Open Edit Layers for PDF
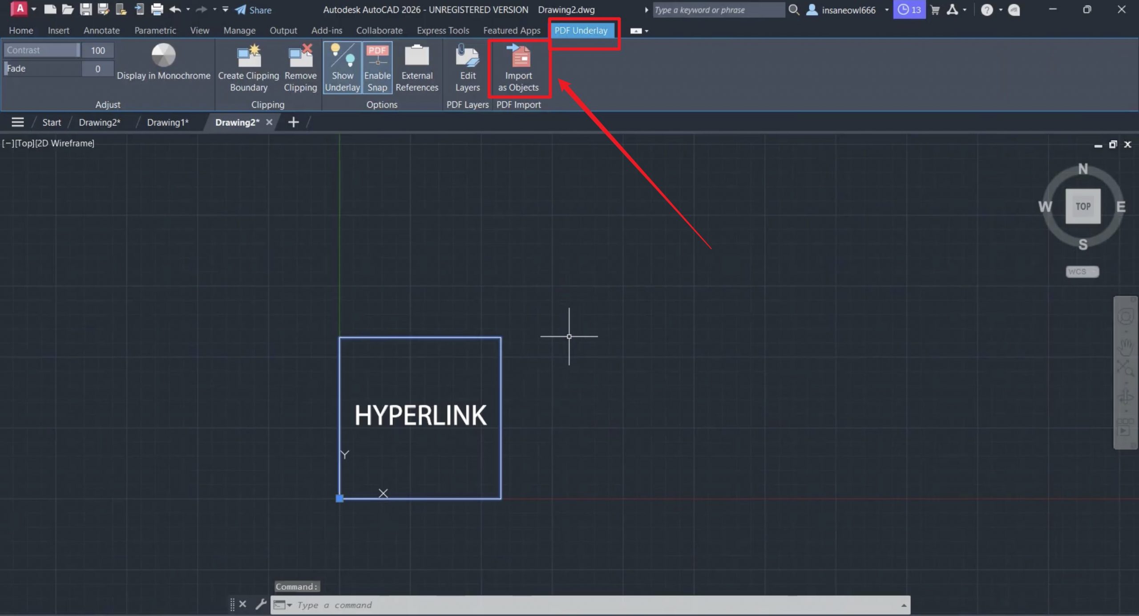The height and width of the screenshot is (616, 1139). 468,68
